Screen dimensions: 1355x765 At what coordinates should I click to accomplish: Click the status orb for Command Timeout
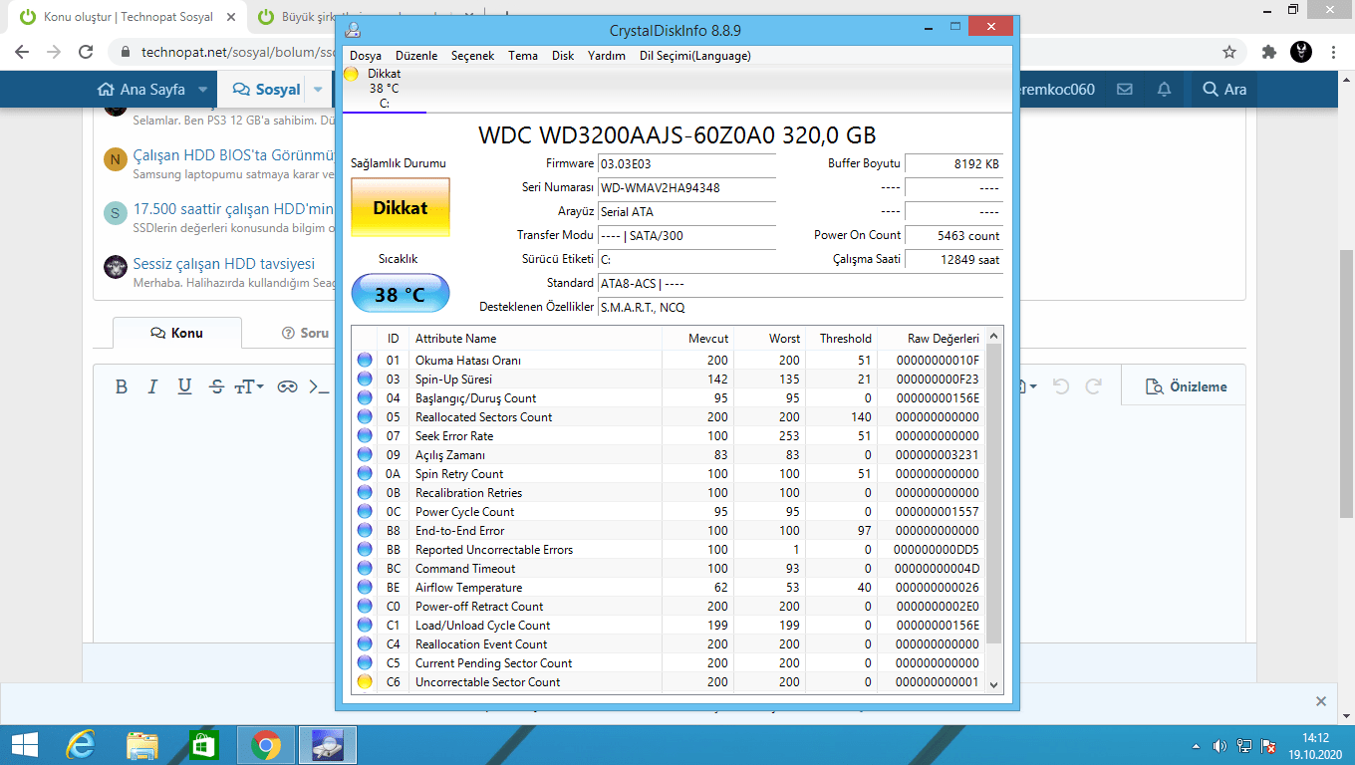point(365,568)
